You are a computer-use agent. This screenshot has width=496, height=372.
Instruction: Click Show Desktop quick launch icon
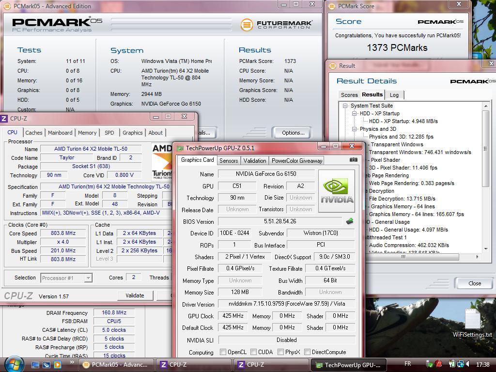[35, 365]
